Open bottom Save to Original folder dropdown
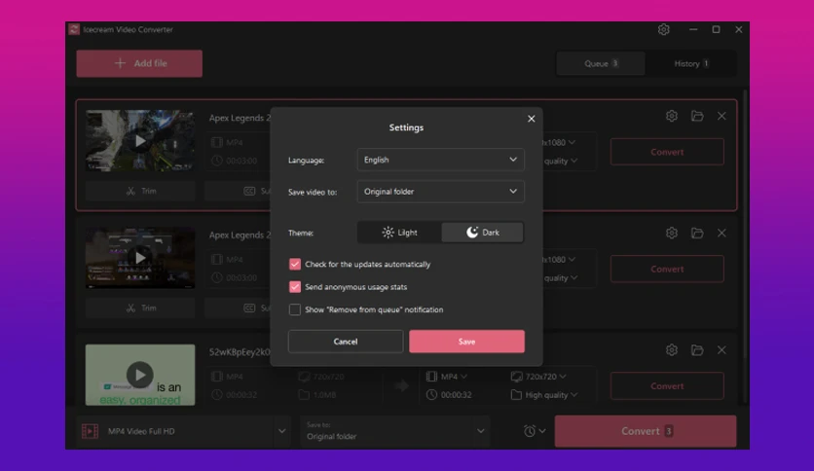This screenshot has width=814, height=471. (395, 431)
